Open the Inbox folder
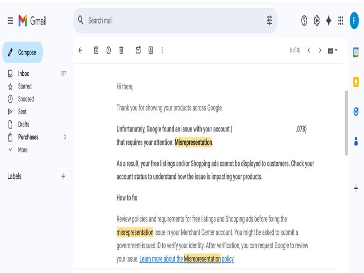Screen dimensions: 364x273 coord(24,74)
